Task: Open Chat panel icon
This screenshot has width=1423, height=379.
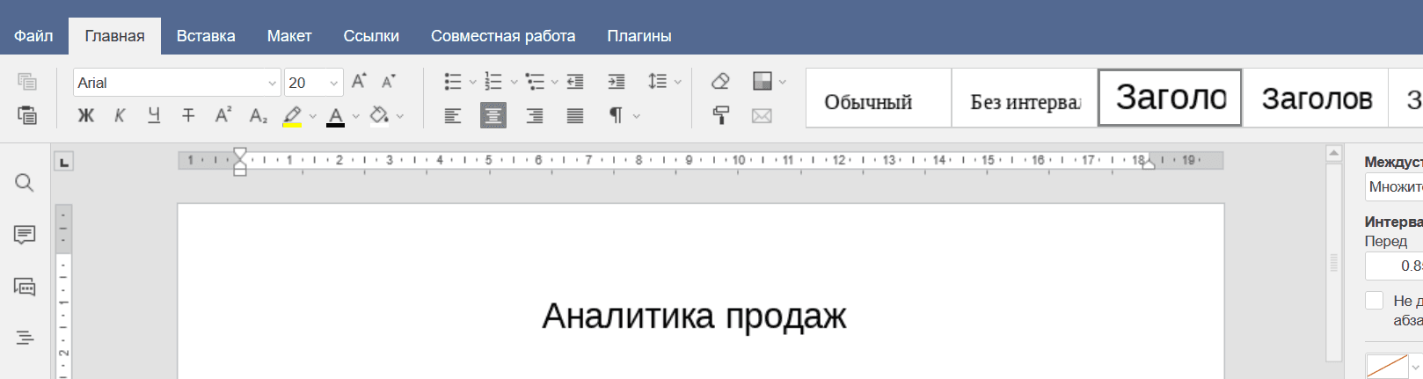Action: pyautogui.click(x=25, y=287)
